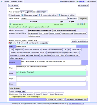Apply the superscript x² formatting button

click(x=66, y=50)
